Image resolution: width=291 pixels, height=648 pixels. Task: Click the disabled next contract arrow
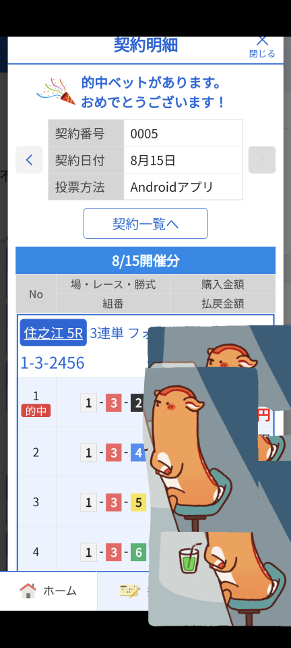[262, 160]
